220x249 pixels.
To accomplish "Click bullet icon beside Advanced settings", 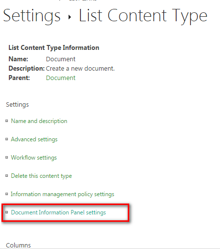I will (x=6, y=139).
